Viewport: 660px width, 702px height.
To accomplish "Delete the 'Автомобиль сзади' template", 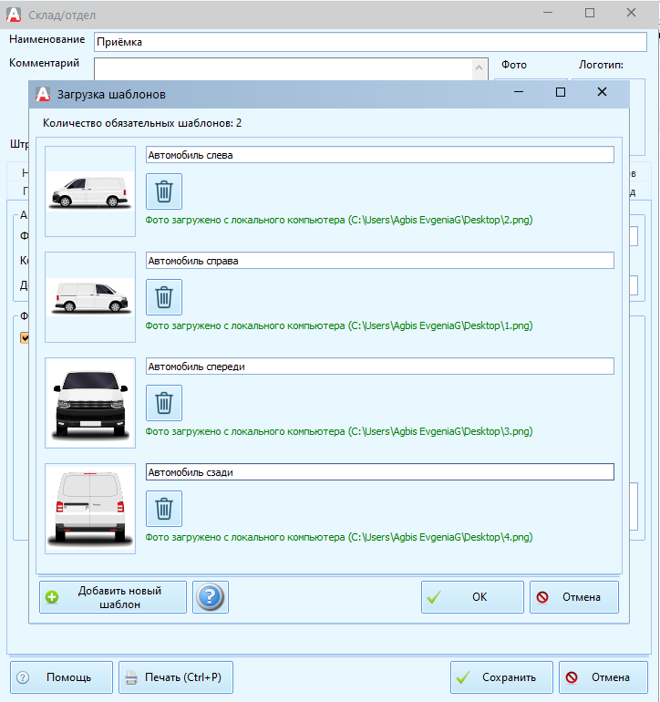I will [164, 509].
